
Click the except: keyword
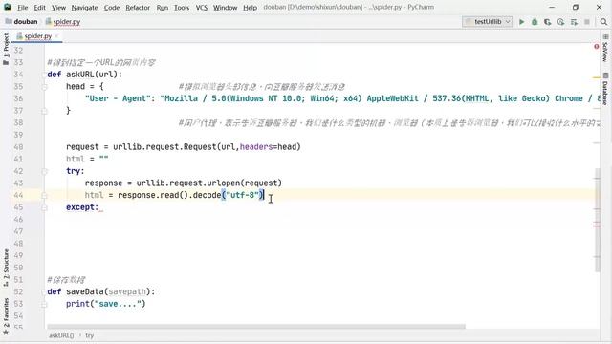tap(82, 207)
